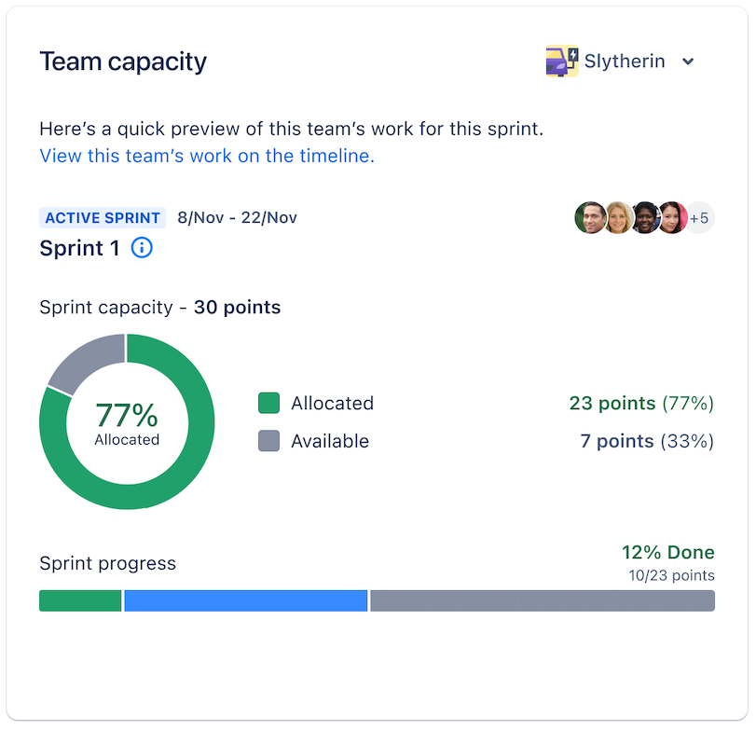Expand the team selector chevron
Screen dimensions: 756x730
click(688, 62)
